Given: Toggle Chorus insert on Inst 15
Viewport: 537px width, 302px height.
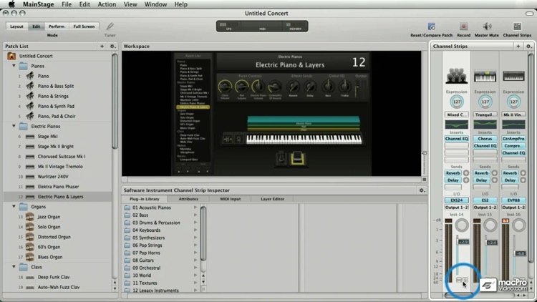Looking at the screenshot, I should [485, 139].
